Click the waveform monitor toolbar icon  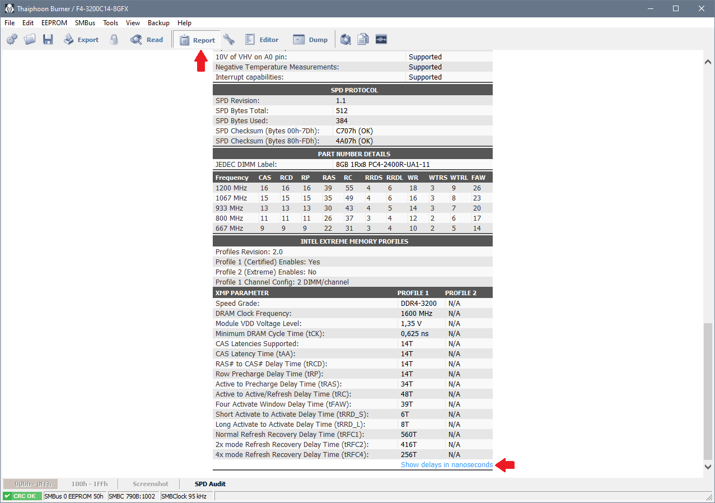click(x=381, y=40)
